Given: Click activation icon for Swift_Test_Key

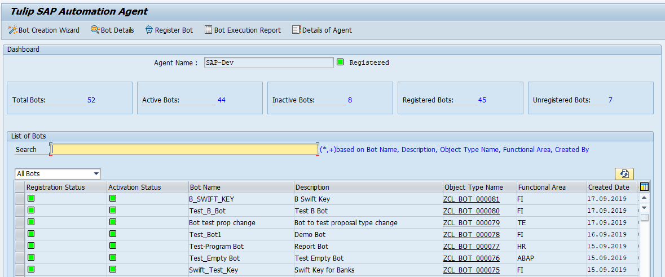Looking at the screenshot, I should point(113,269).
